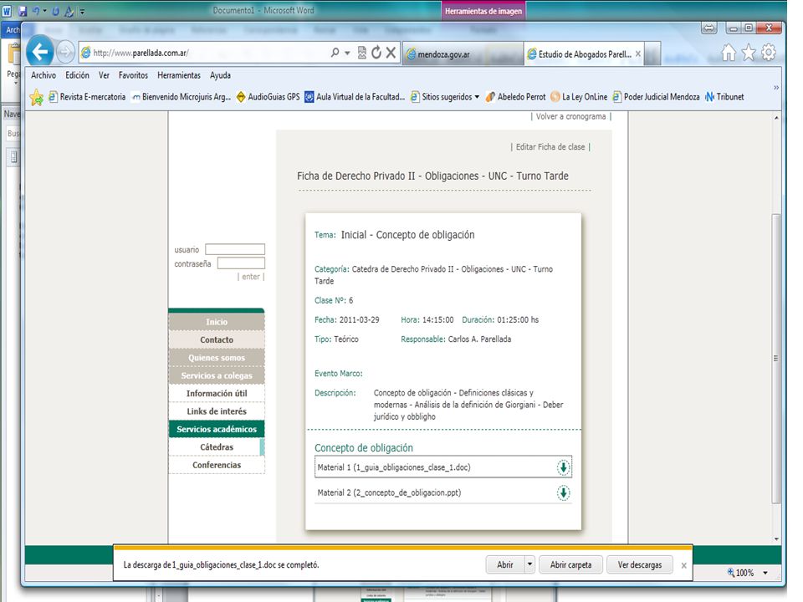Open Cátedras in the side menu
Viewport: 803px width, 602px height.
pyautogui.click(x=217, y=446)
